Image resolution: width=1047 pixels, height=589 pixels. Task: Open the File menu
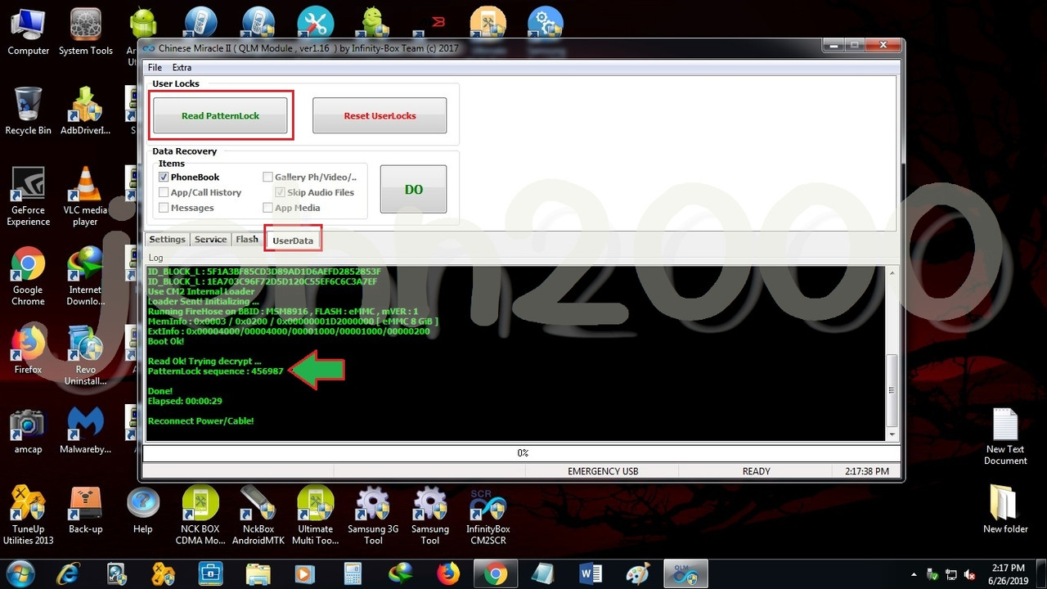pos(155,67)
